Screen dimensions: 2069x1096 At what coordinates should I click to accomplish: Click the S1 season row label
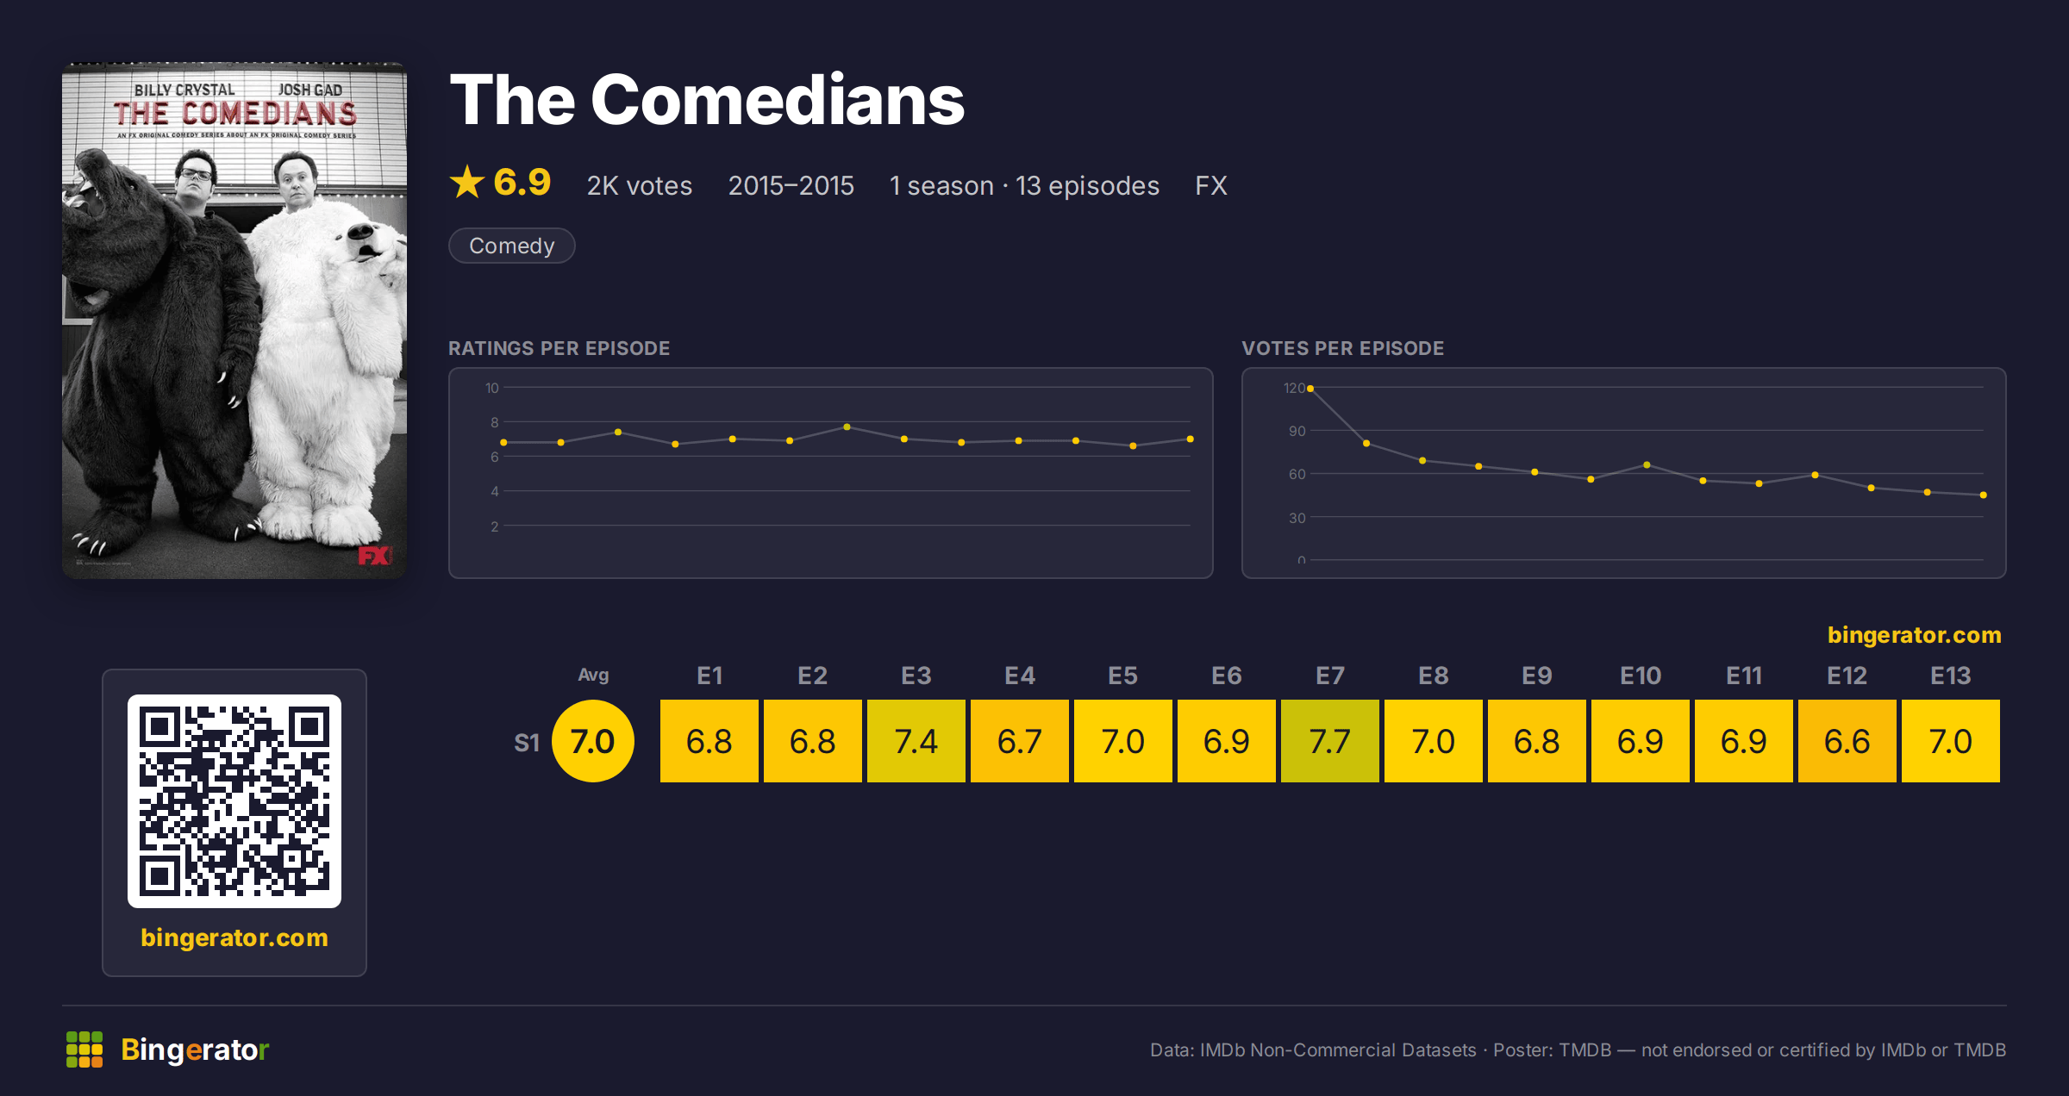click(527, 743)
